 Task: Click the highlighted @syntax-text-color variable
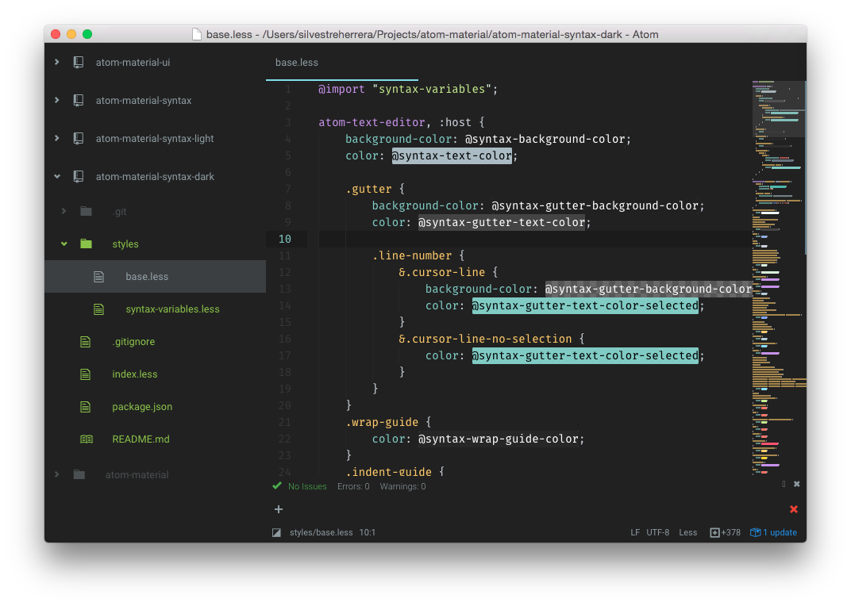point(452,155)
